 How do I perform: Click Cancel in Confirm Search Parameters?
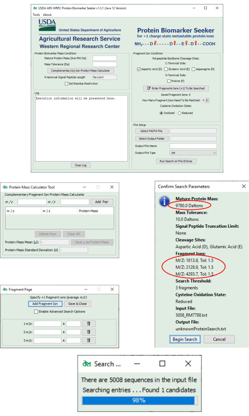tap(219, 339)
